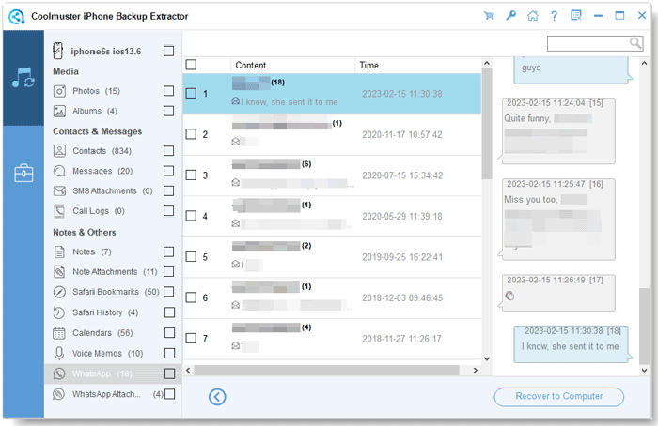Open the shopping cart purchase icon
This screenshot has width=658, height=426.
click(x=489, y=16)
